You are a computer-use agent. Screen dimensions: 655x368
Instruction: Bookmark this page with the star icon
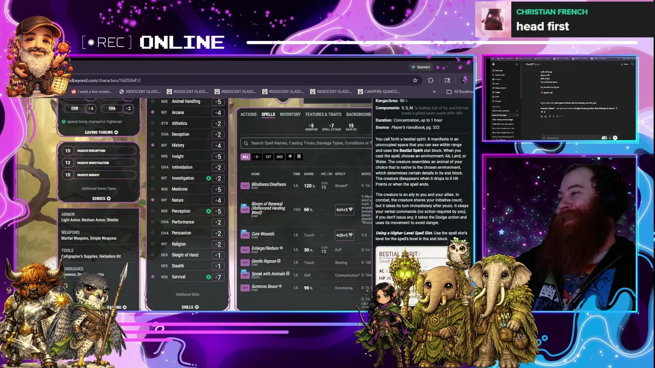[415, 80]
